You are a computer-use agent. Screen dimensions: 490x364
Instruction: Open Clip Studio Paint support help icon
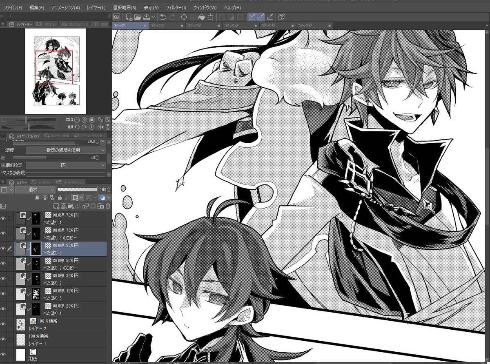coord(282,17)
